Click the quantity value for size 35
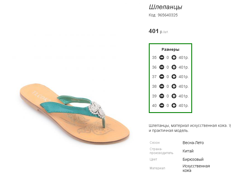 (168, 57)
